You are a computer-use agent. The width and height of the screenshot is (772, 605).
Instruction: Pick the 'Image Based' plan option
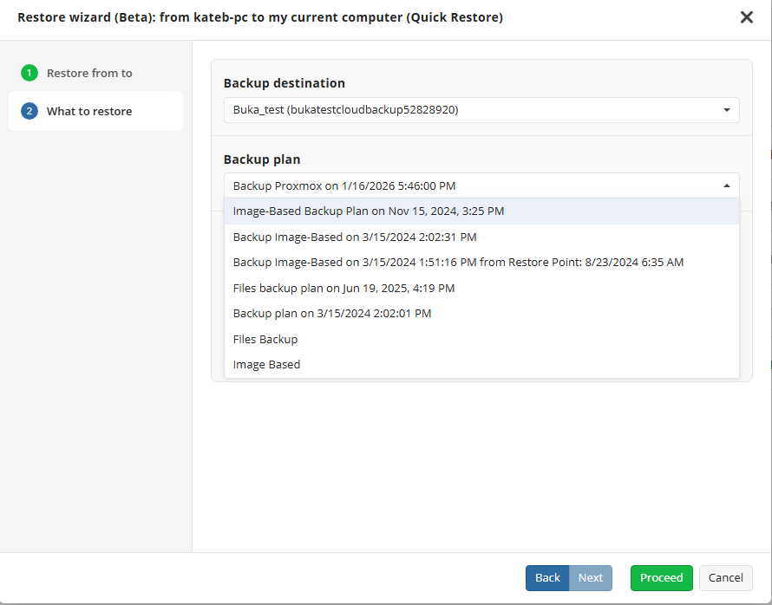coord(266,364)
